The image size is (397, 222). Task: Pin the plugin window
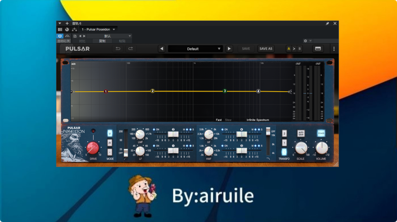[327, 23]
